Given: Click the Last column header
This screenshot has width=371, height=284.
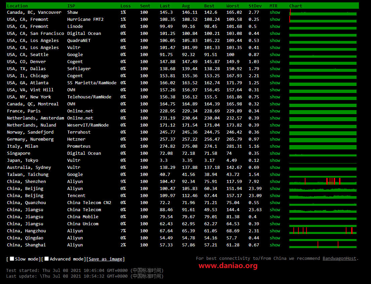Looking at the screenshot, I should (x=165, y=6).
